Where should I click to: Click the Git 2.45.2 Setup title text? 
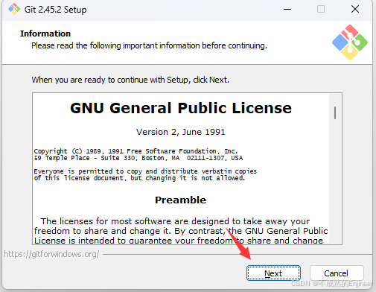pos(56,10)
